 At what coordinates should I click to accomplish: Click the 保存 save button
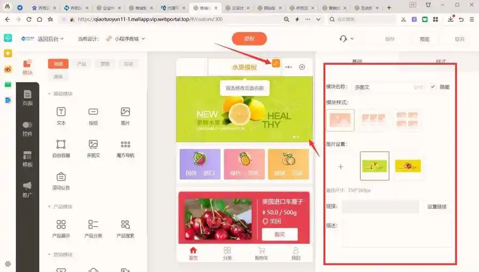click(x=390, y=39)
